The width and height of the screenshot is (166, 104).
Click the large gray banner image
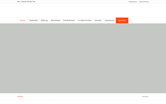point(83,58)
